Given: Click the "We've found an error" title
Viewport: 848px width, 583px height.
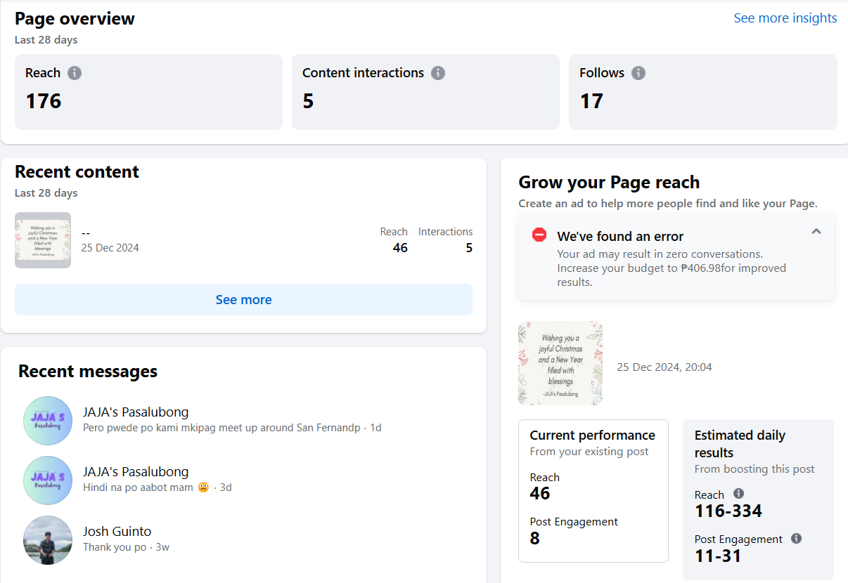Looking at the screenshot, I should (x=620, y=237).
